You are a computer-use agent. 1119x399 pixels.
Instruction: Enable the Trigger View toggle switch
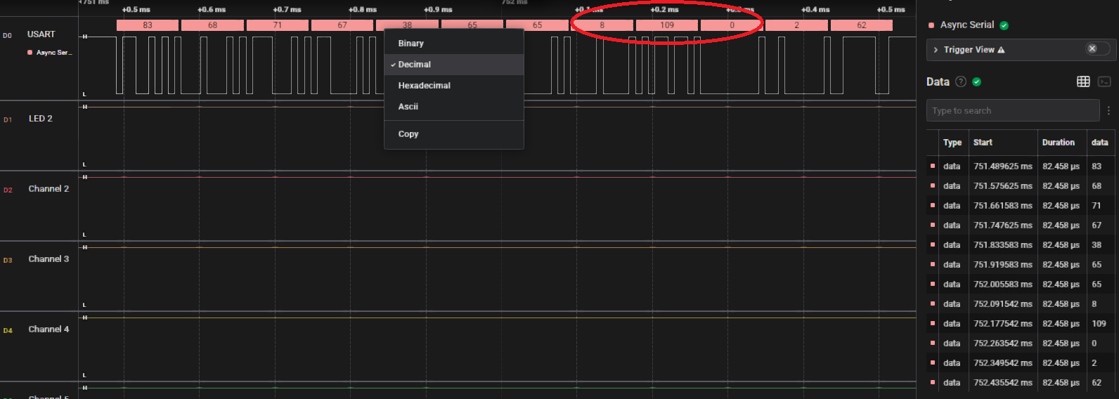pyautogui.click(x=1097, y=49)
